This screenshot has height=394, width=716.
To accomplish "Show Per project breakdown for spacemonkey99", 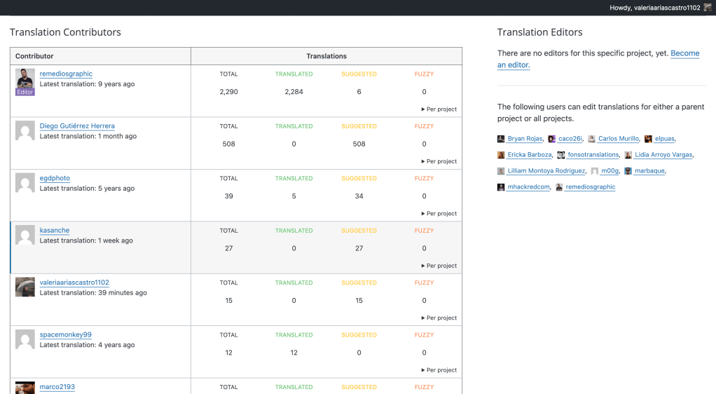I will 439,370.
